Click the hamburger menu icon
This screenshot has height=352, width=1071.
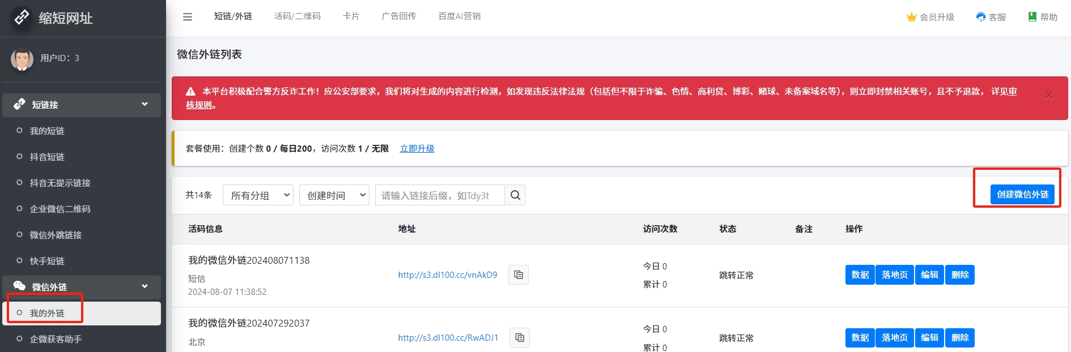(188, 17)
